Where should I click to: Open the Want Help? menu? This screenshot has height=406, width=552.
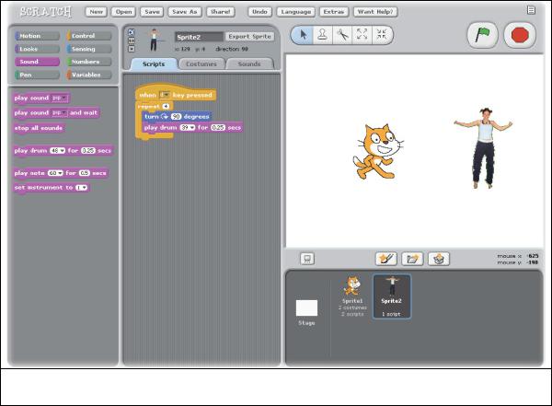point(375,12)
